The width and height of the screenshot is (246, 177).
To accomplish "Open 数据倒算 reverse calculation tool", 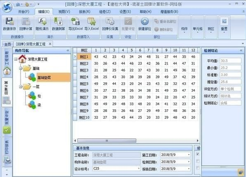I will [x=58, y=24].
